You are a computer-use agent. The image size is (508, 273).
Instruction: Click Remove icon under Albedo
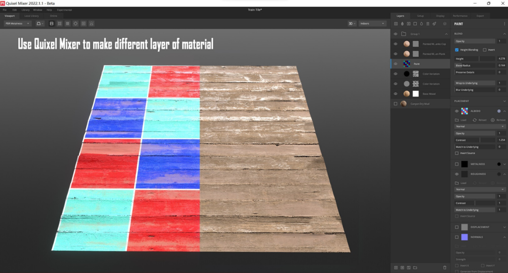(492, 120)
